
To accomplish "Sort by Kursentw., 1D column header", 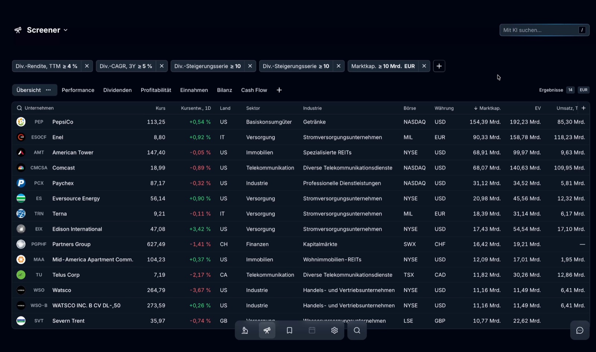I will (x=196, y=108).
